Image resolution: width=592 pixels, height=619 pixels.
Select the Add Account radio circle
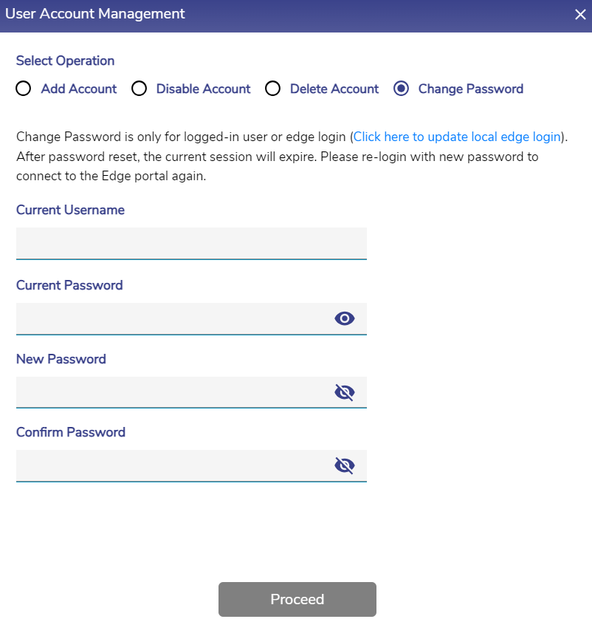(24, 89)
